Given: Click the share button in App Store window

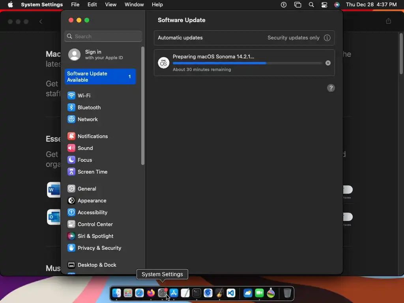Looking at the screenshot, I should pyautogui.click(x=389, y=21).
